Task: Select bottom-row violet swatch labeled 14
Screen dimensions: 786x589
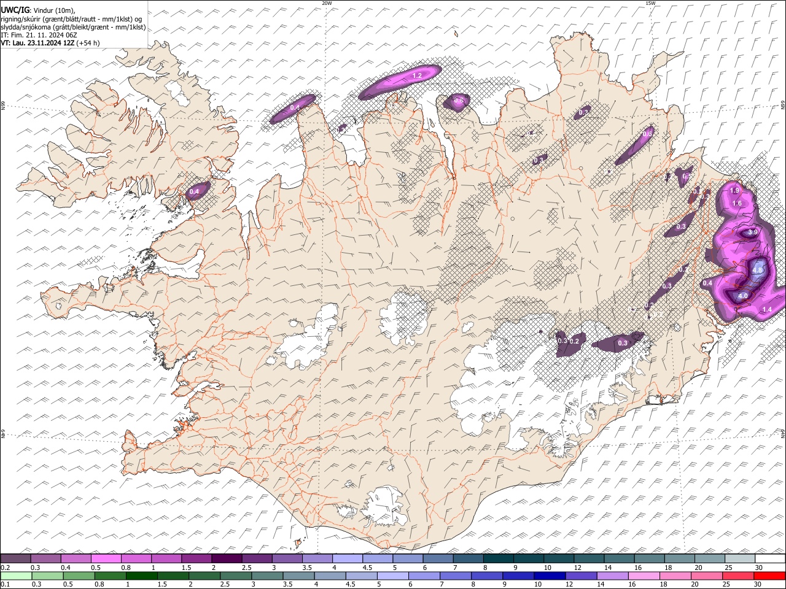Action: point(612,576)
